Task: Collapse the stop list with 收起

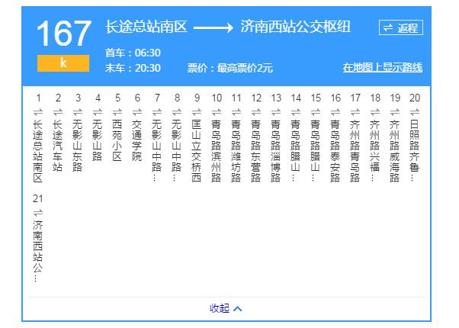Action: (x=226, y=308)
